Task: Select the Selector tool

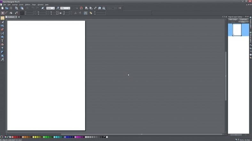Action: tap(3, 18)
